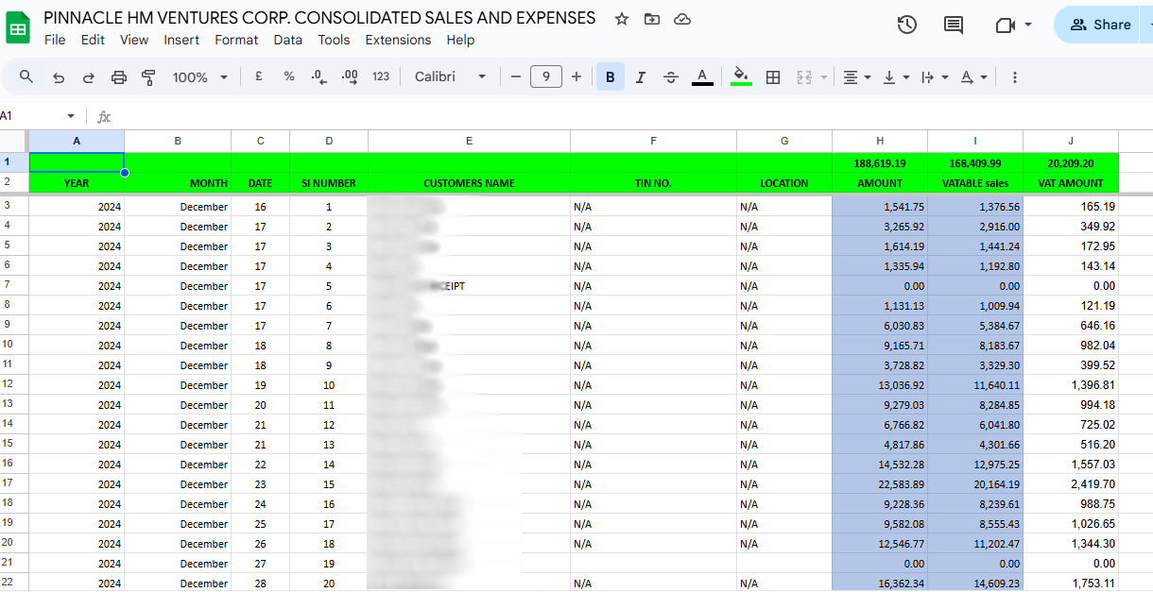Open the View menu
This screenshot has height=592, width=1153.
[134, 40]
